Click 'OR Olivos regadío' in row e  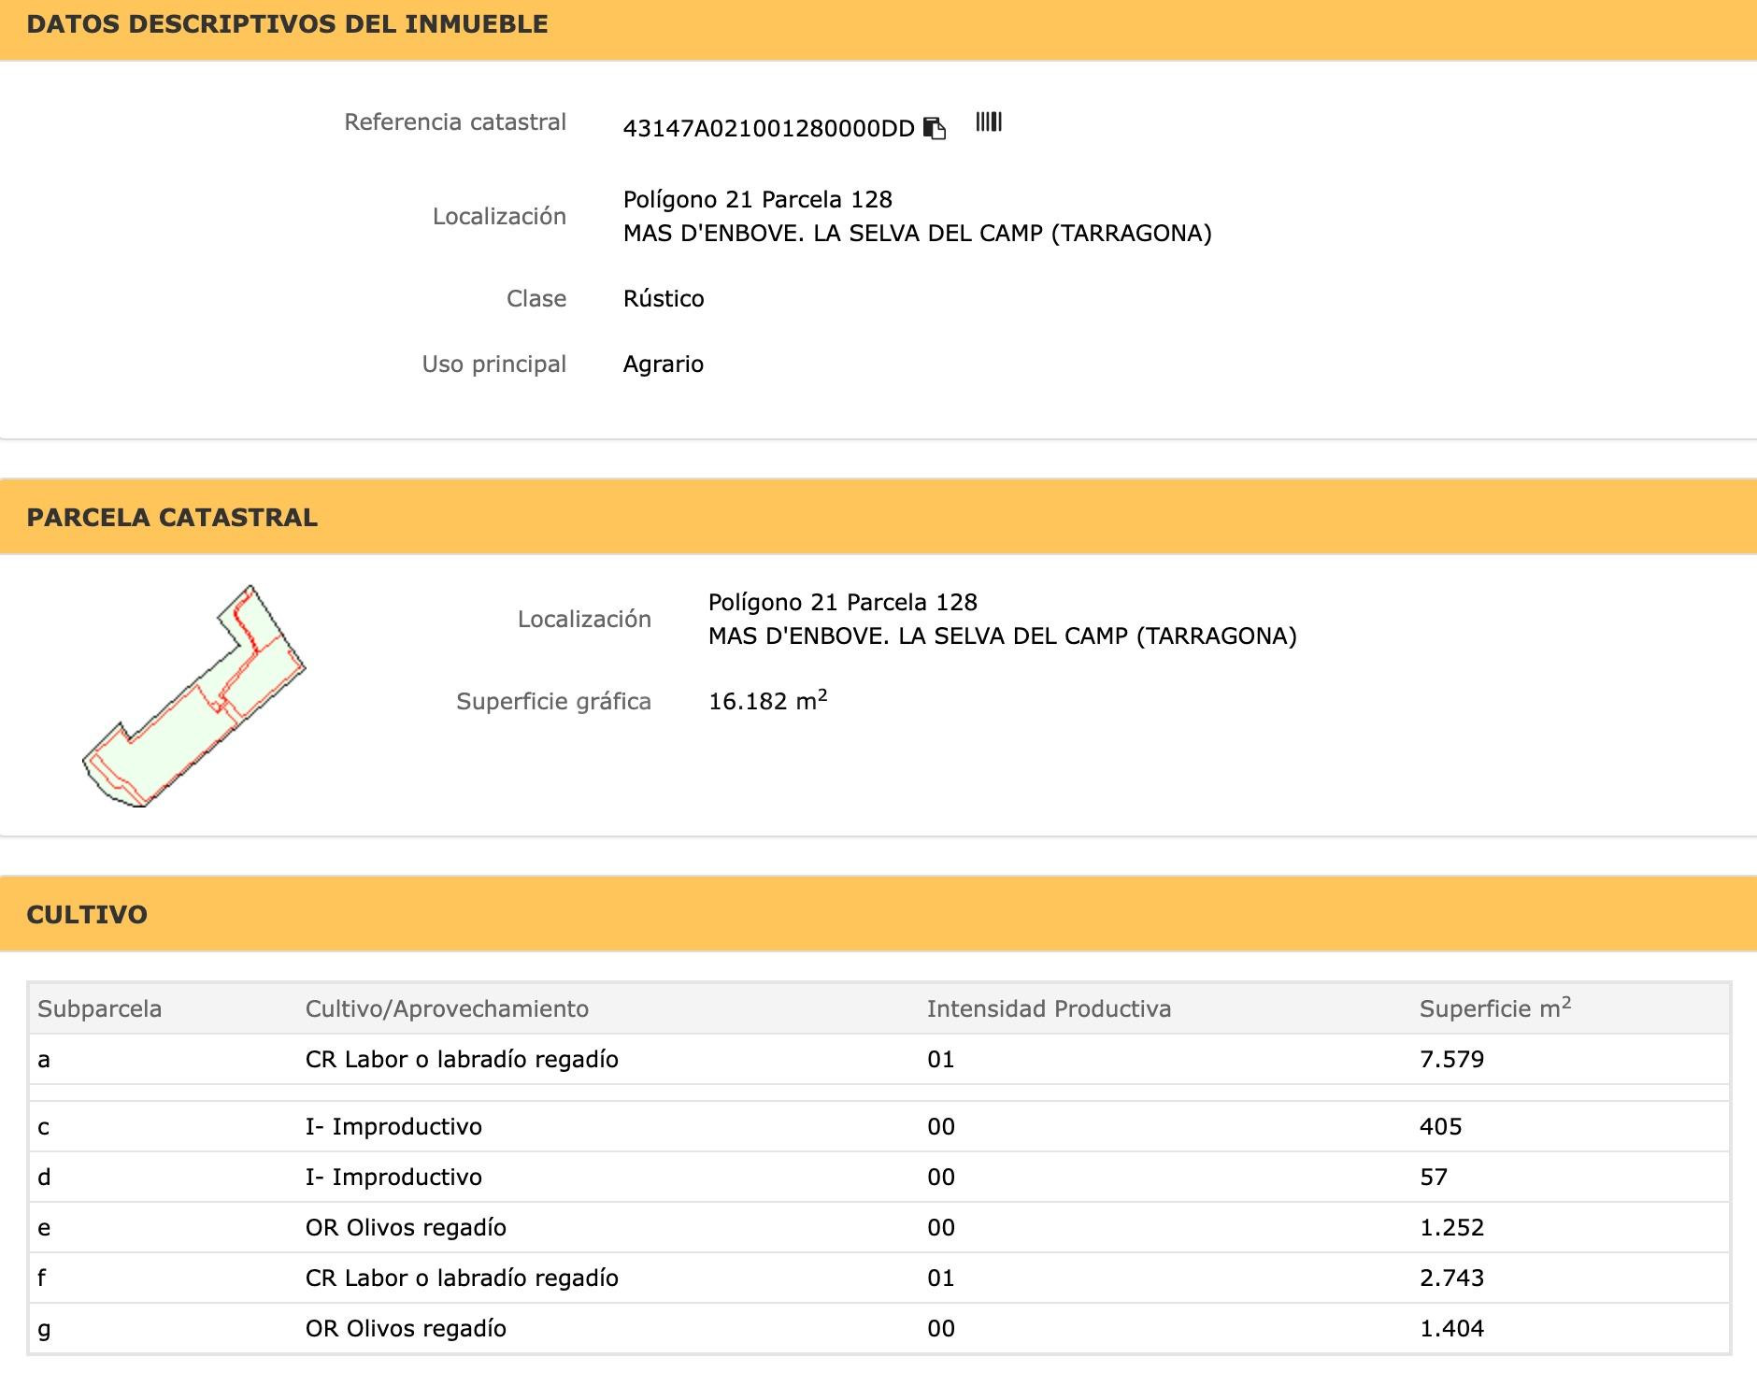click(x=406, y=1228)
